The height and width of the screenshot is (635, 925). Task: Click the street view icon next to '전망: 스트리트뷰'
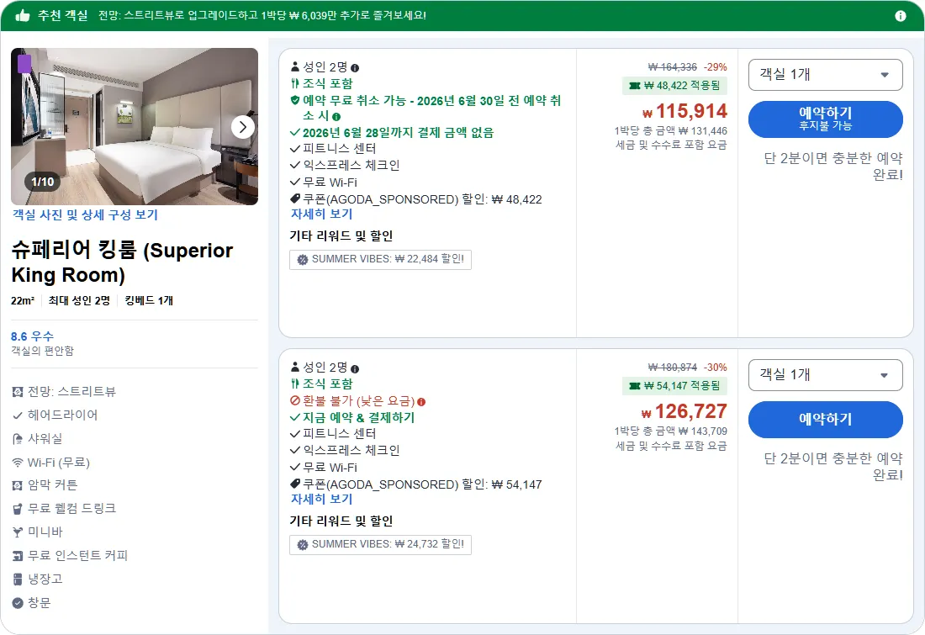tap(18, 392)
